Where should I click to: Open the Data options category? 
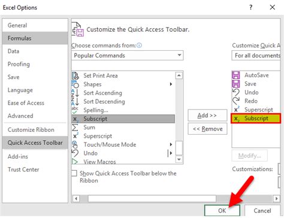[35, 51]
